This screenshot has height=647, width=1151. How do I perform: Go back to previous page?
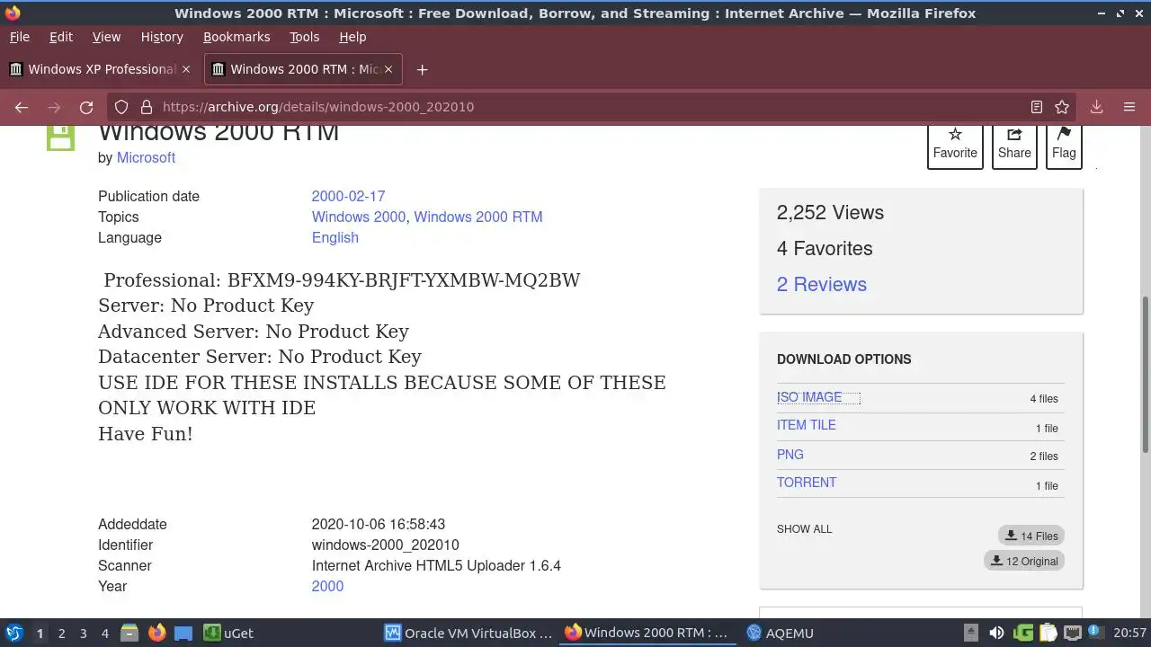point(22,107)
